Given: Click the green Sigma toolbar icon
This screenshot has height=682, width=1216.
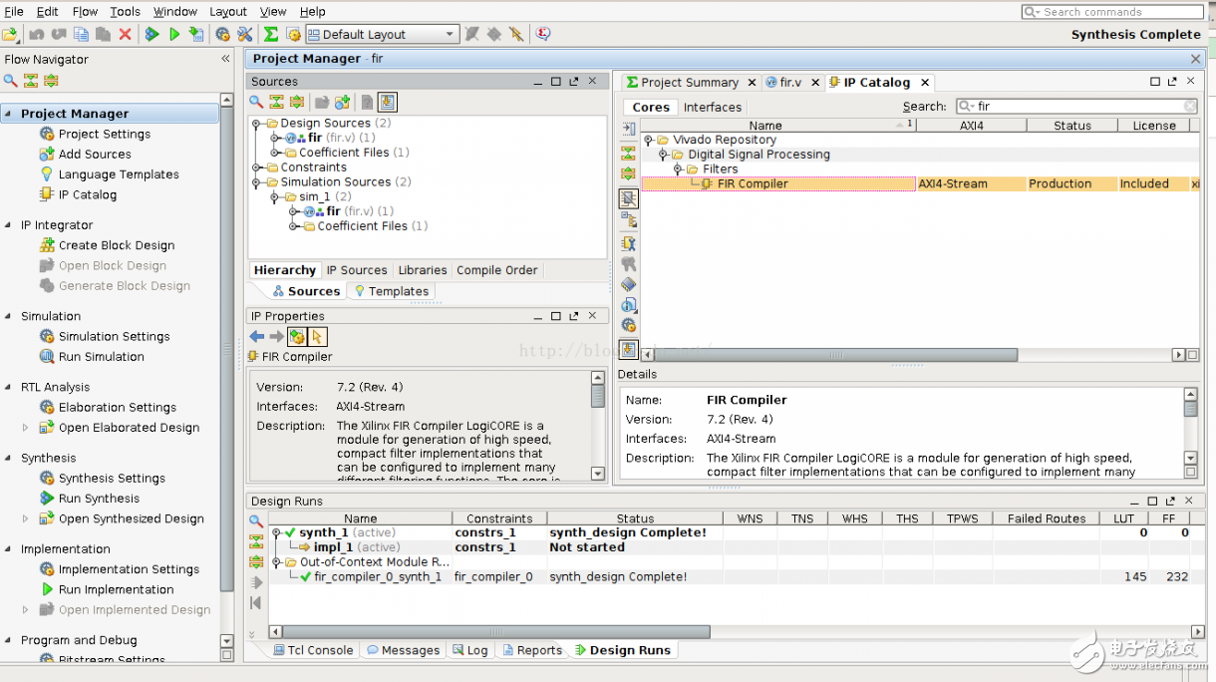Looking at the screenshot, I should click(x=270, y=34).
